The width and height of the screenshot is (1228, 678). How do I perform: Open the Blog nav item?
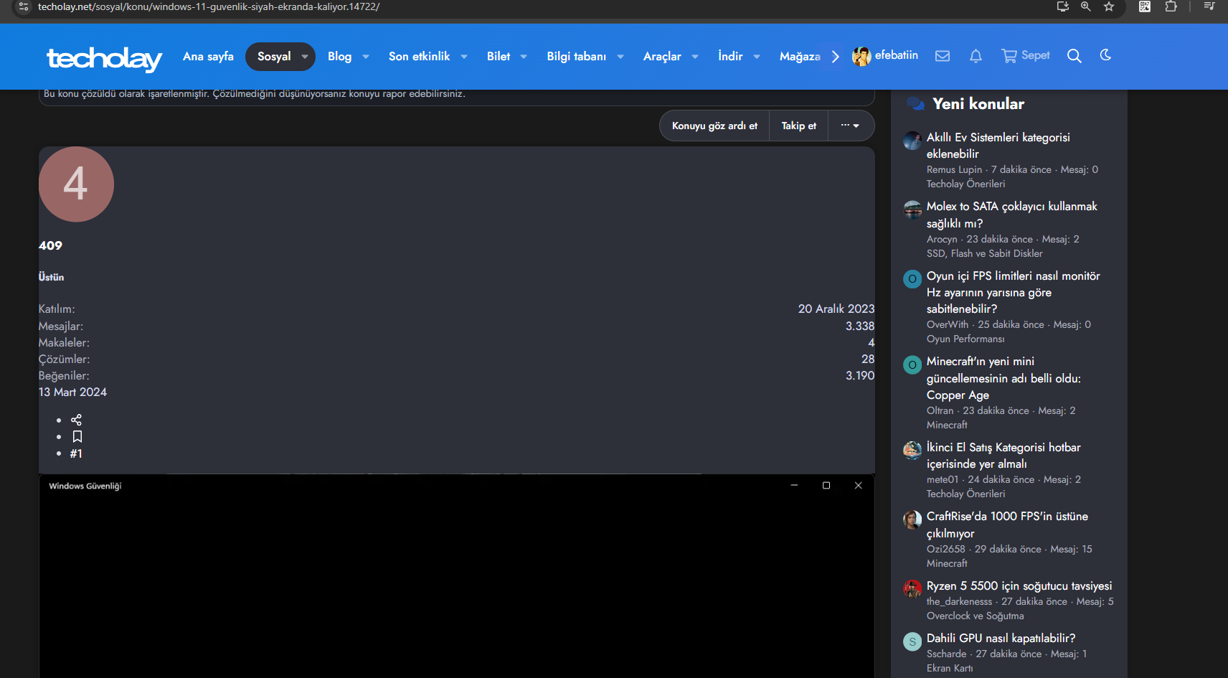tap(340, 57)
